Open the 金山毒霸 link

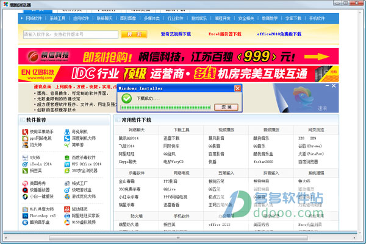click(126, 181)
